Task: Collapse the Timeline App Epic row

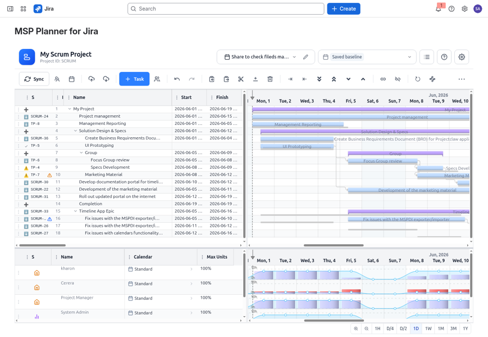Action: point(75,211)
